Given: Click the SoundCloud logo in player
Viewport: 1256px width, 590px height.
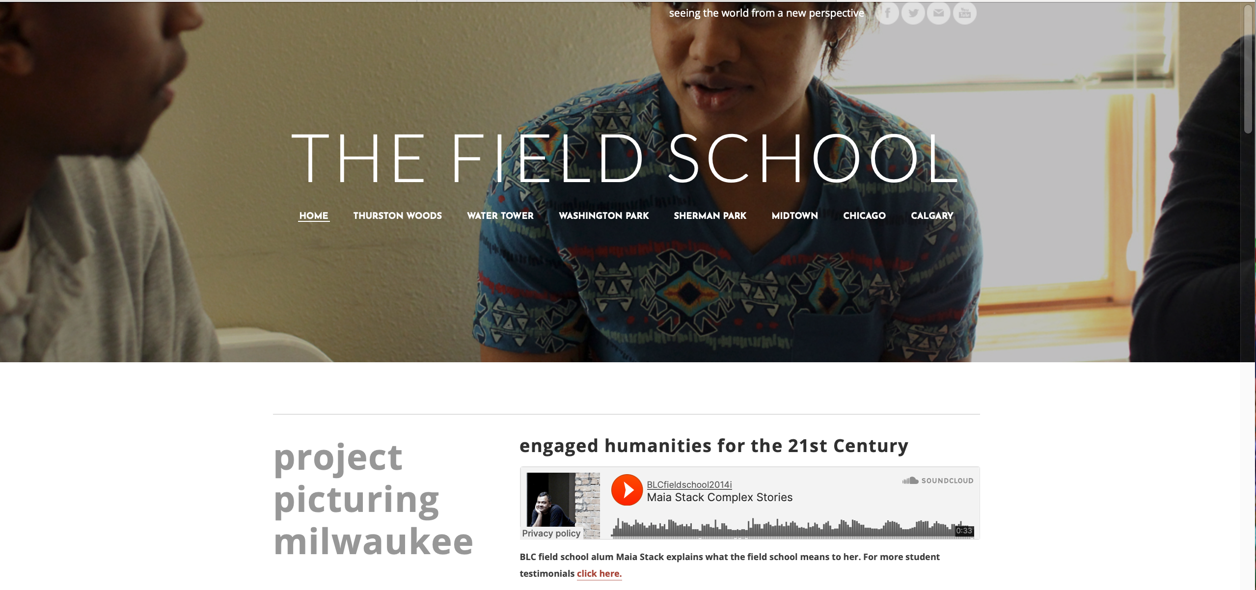Looking at the screenshot, I should tap(937, 481).
